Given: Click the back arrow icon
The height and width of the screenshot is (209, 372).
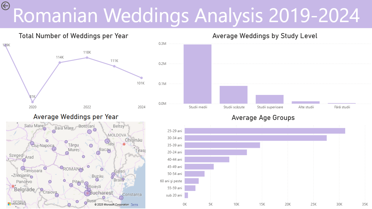Looking at the screenshot, I should pos(5,6).
